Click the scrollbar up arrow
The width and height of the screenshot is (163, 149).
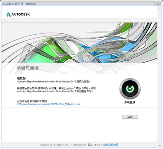(x=160, y=8)
